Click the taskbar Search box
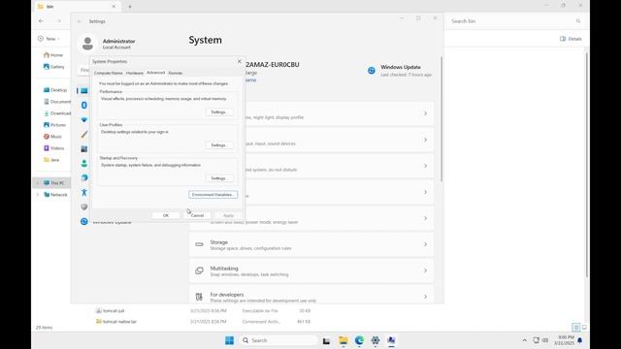The height and width of the screenshot is (349, 621). point(278,340)
